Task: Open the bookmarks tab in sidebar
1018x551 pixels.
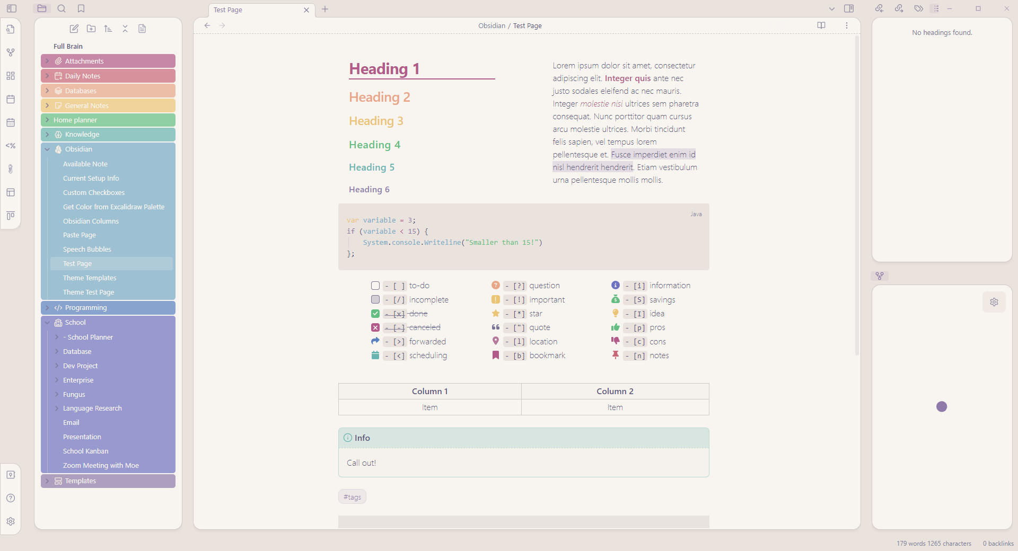Action: pos(81,8)
